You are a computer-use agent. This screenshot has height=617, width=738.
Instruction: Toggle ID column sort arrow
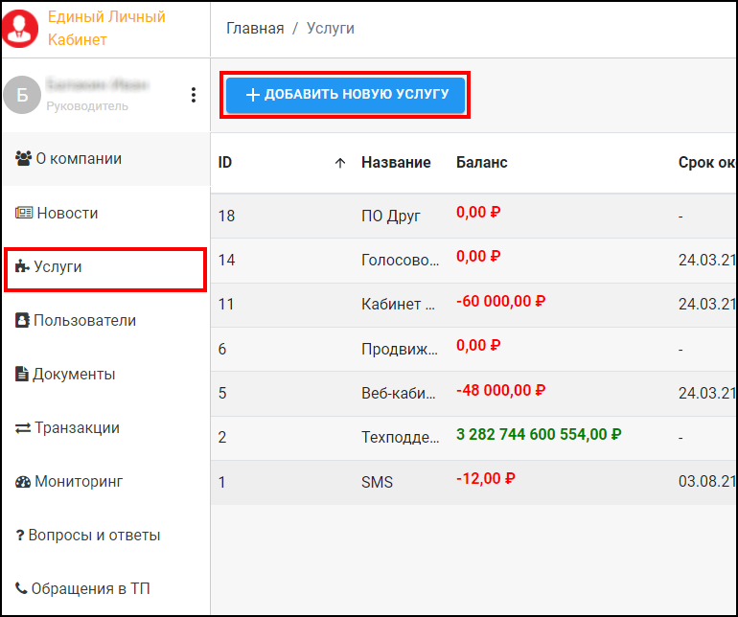[339, 163]
